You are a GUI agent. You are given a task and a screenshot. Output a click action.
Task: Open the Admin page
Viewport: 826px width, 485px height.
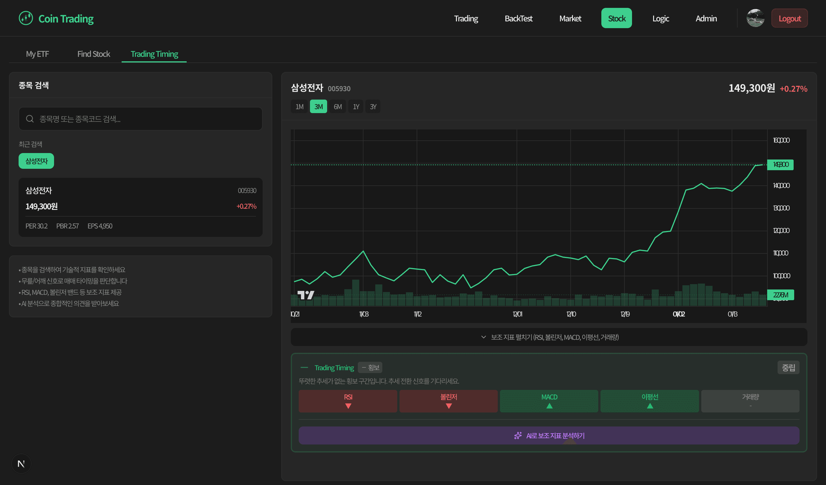[x=706, y=18]
